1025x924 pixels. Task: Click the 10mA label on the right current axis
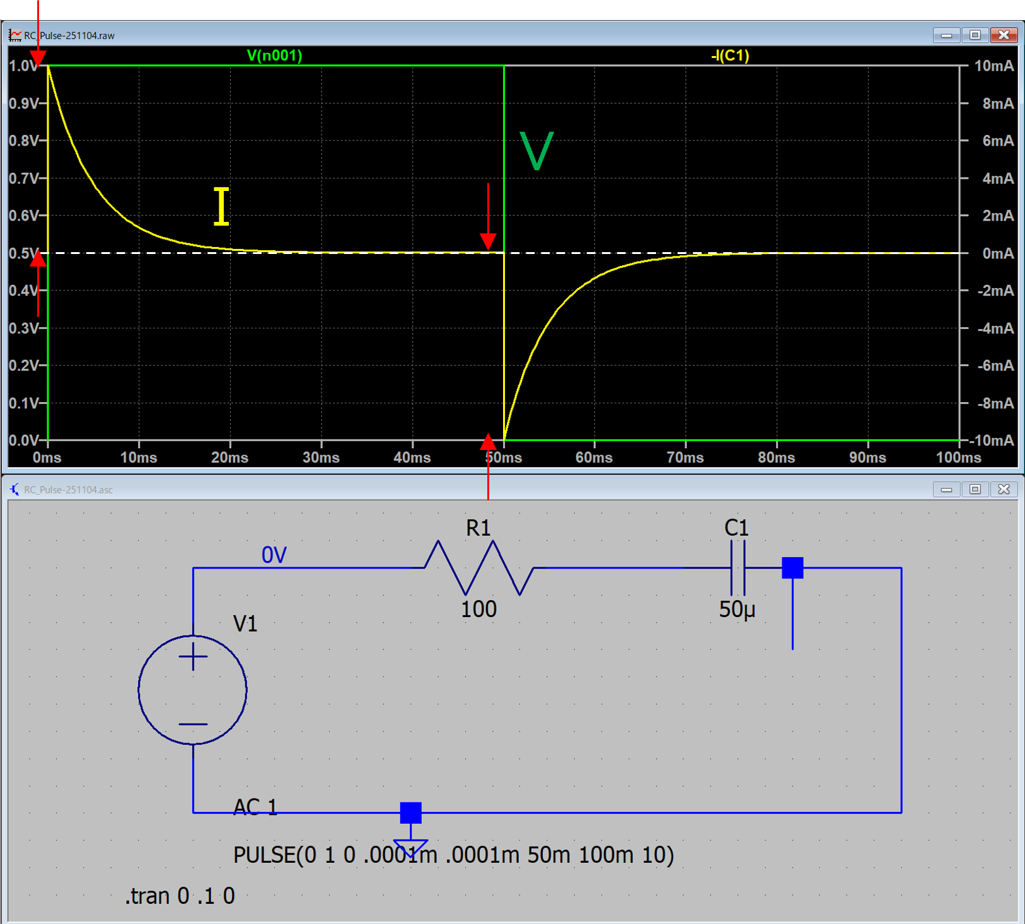click(993, 66)
